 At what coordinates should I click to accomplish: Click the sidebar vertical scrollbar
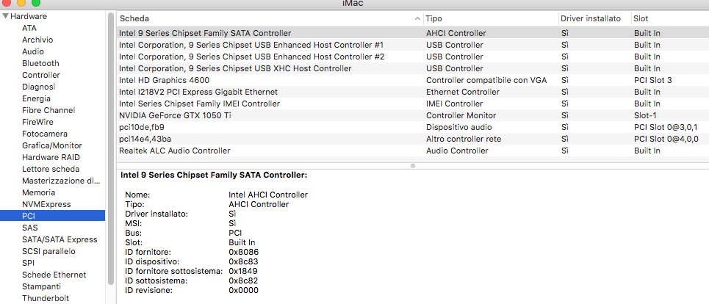pyautogui.click(x=111, y=149)
